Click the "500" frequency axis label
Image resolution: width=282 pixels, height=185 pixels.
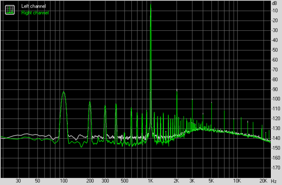point(125,181)
